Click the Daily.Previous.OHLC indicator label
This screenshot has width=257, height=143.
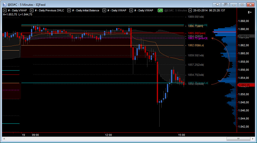pyautogui.click(x=49, y=10)
